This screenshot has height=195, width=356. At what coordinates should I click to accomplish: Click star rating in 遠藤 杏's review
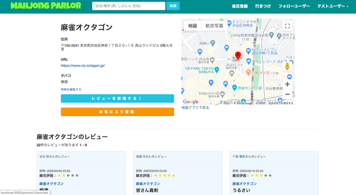coord(165,176)
